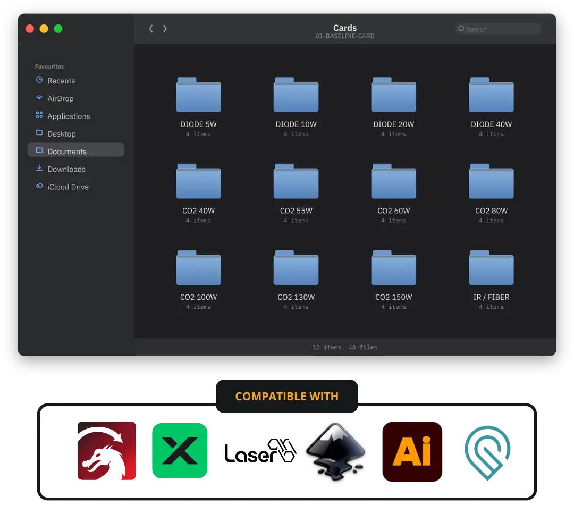The width and height of the screenshot is (574, 505).
Task: Open the CO2 55W folder
Action: 296,181
